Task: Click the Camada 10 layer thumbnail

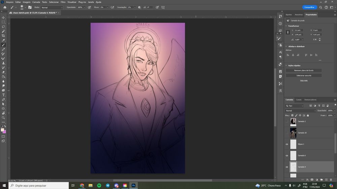Action: point(293,133)
